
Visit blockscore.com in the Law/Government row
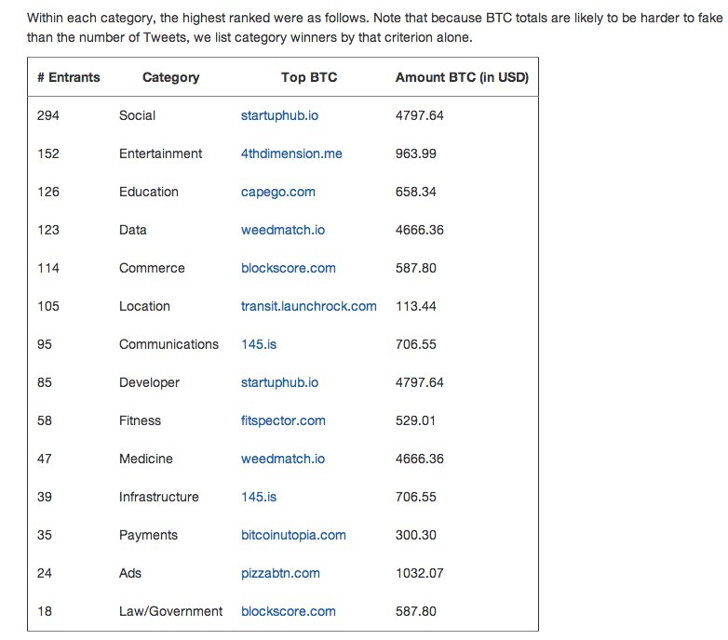288,611
